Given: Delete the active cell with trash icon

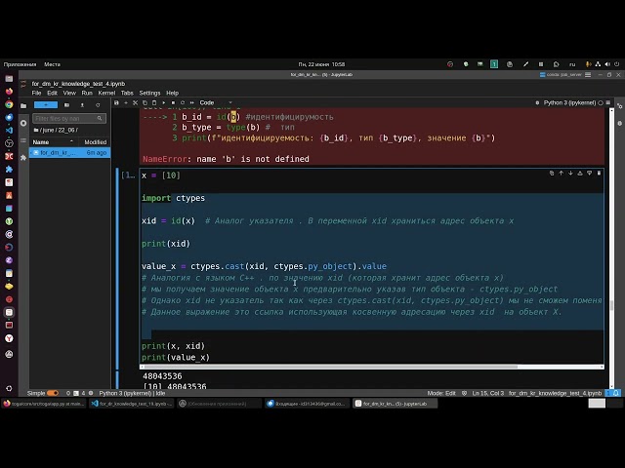Looking at the screenshot, I should click(599, 174).
